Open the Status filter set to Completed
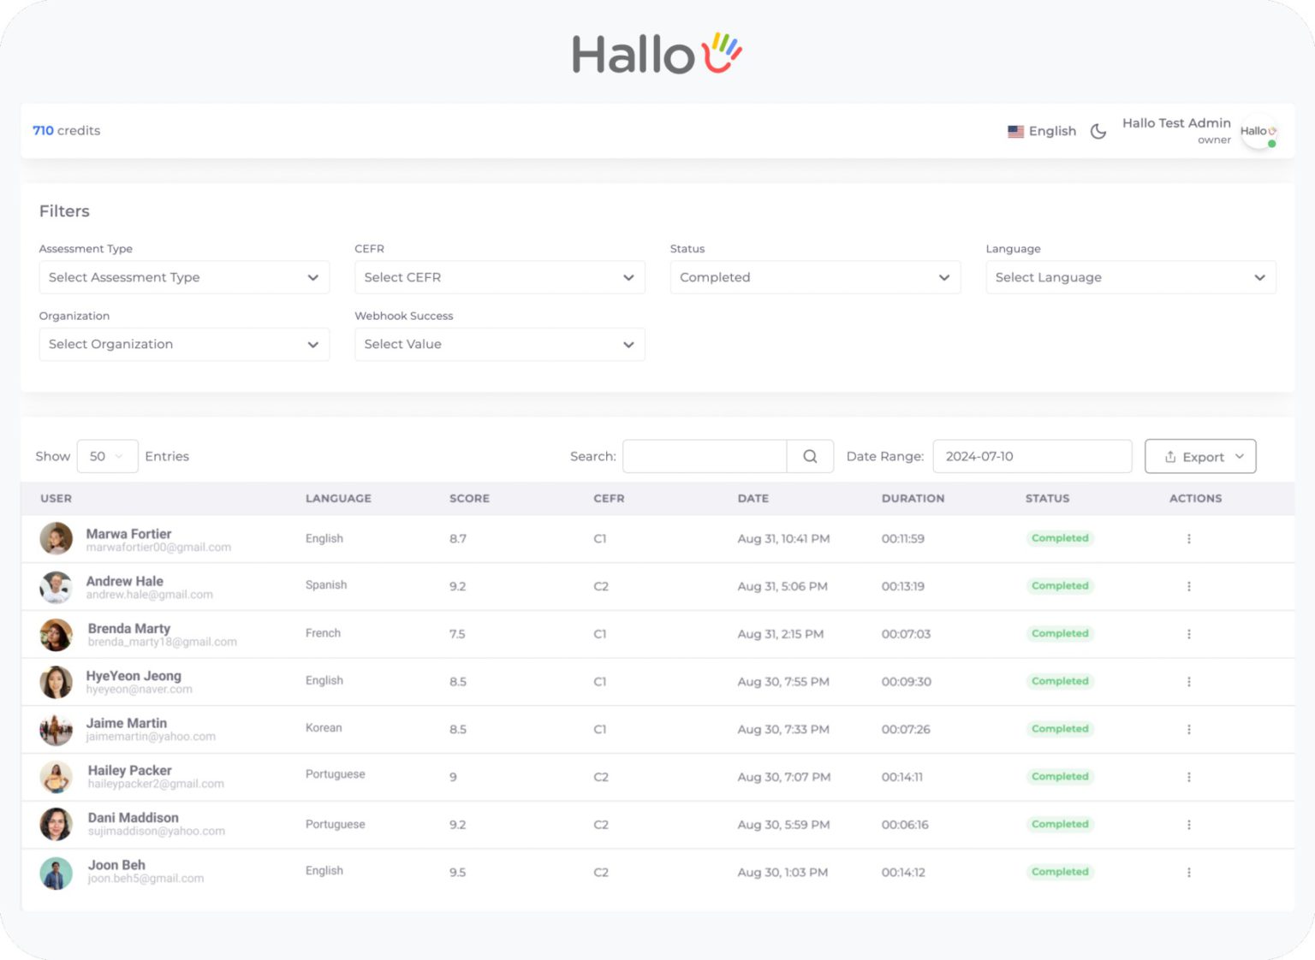This screenshot has width=1315, height=960. click(814, 277)
